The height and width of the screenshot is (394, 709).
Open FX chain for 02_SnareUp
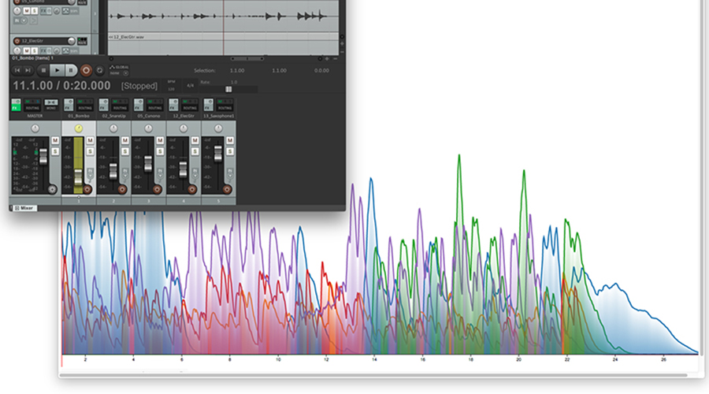coord(103,105)
